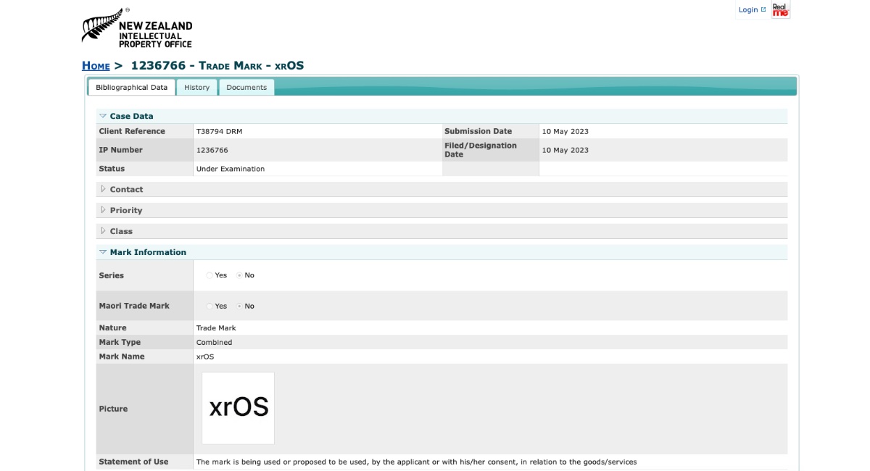Image resolution: width=870 pixels, height=471 pixels.
Task: Open the Documents tab
Action: pos(246,86)
